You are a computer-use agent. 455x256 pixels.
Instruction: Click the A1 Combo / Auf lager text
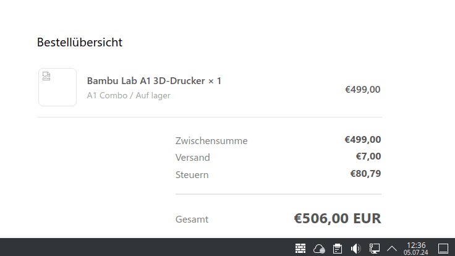129,96
